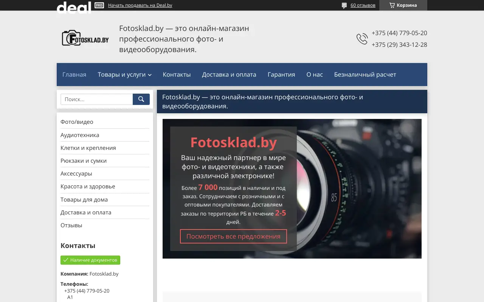The image size is (484, 302).
Task: Expand the Товары и услуги dropdown
Action: point(124,74)
